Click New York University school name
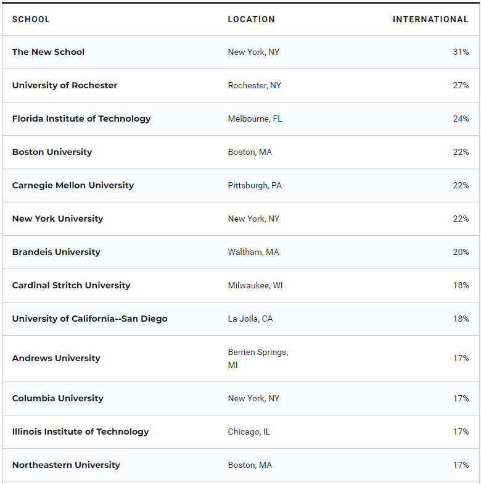 57,219
